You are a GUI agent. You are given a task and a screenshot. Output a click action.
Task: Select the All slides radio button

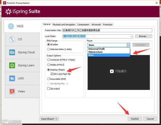click(x=49, y=44)
